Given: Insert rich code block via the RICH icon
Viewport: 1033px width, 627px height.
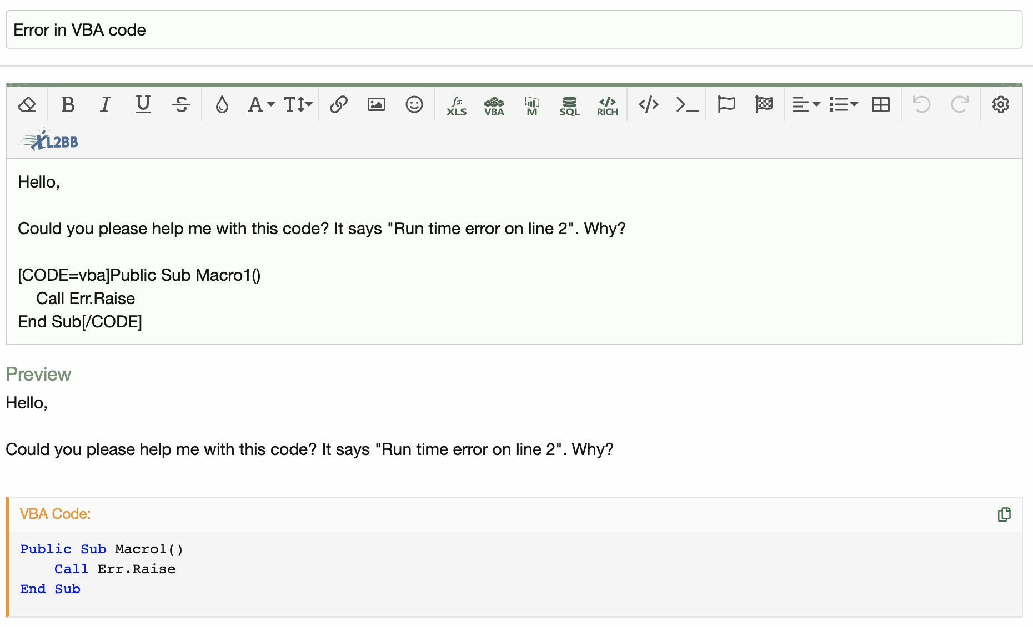Looking at the screenshot, I should click(x=607, y=104).
